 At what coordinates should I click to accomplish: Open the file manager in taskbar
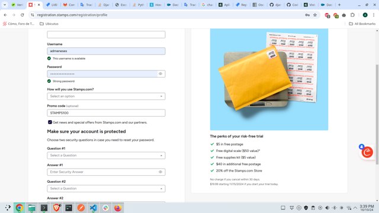(x=31, y=208)
